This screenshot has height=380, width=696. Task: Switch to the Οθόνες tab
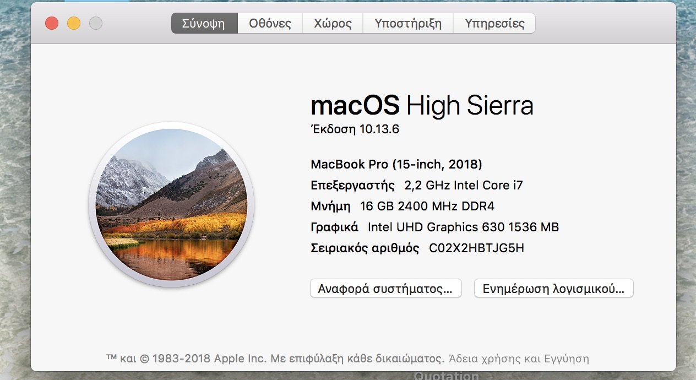(270, 24)
